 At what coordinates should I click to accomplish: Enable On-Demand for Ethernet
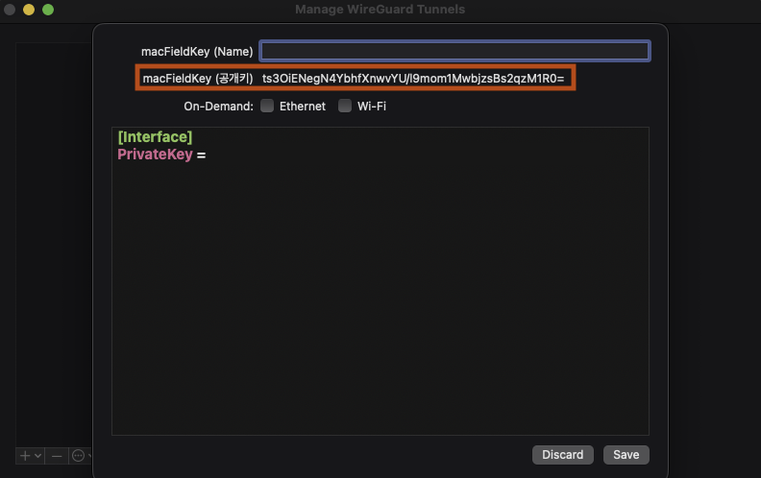coord(267,106)
